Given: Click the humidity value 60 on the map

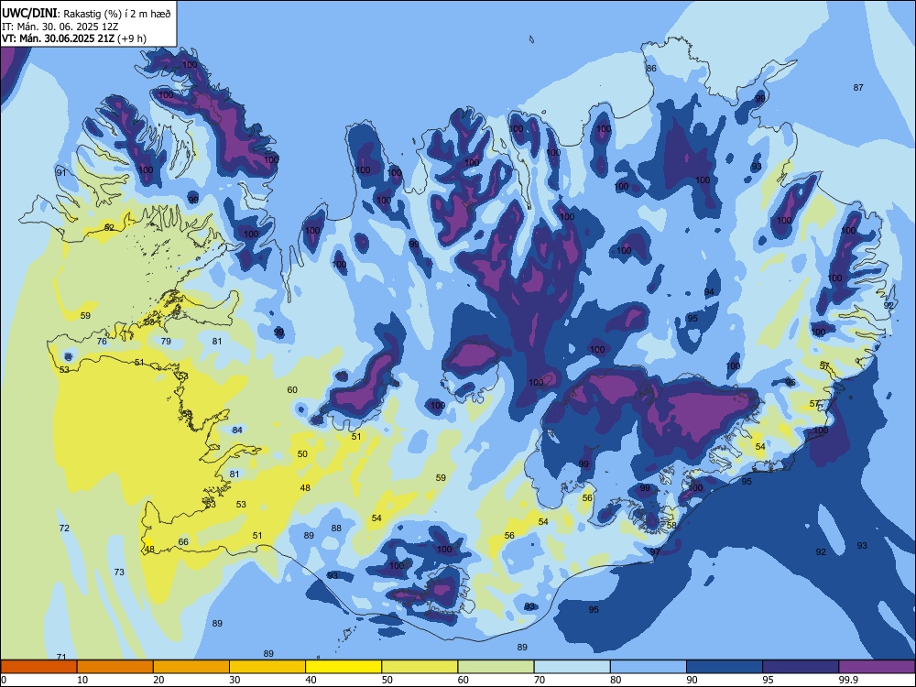Looking at the screenshot, I should (x=292, y=389).
